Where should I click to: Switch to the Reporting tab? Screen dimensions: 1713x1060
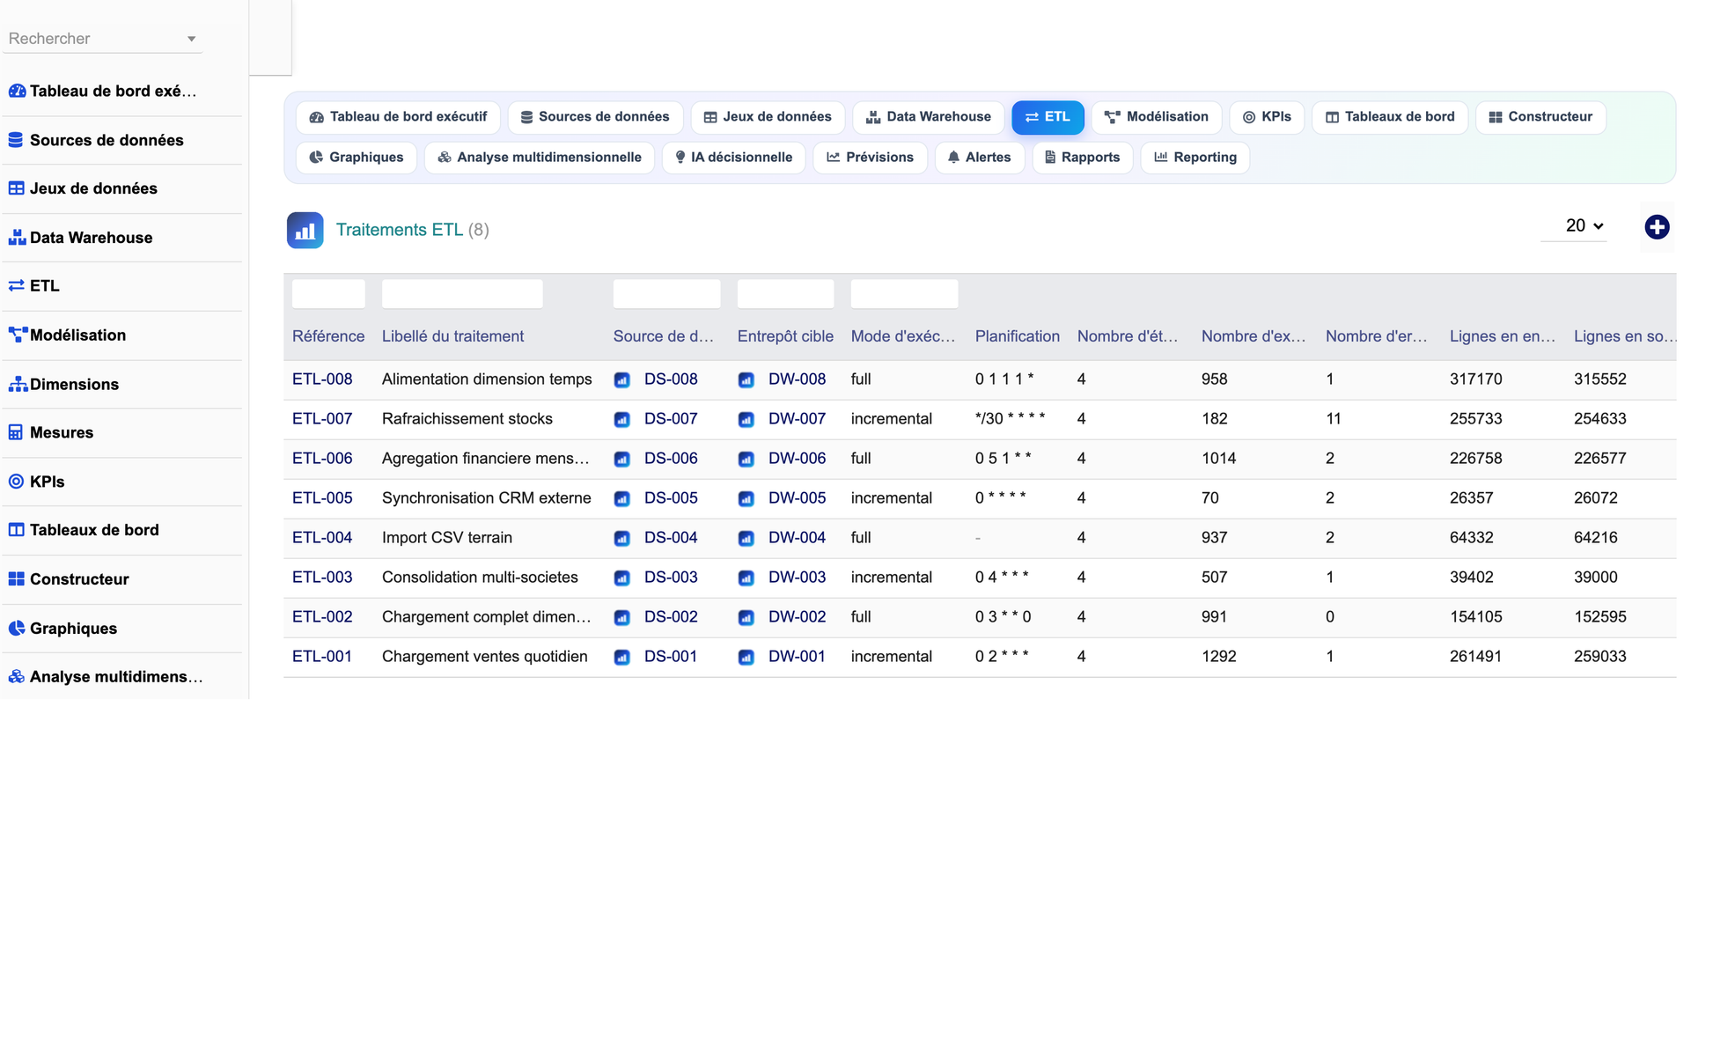pos(1195,158)
